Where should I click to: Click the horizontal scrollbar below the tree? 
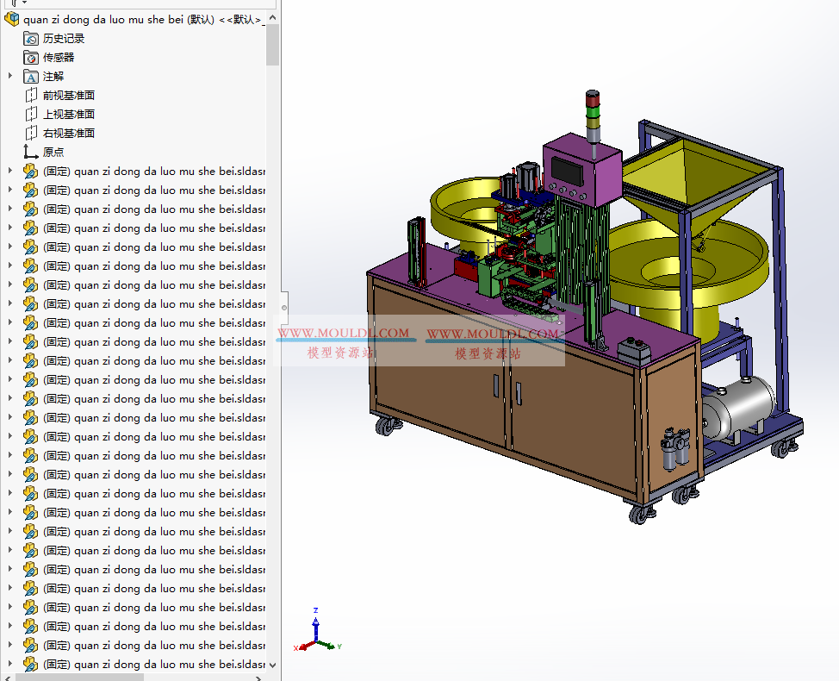[x=78, y=677]
